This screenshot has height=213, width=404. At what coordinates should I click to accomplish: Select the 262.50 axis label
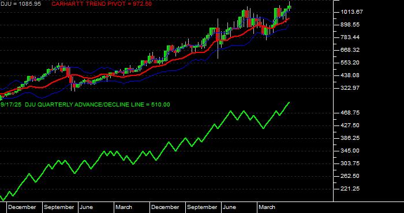[x=348, y=176]
